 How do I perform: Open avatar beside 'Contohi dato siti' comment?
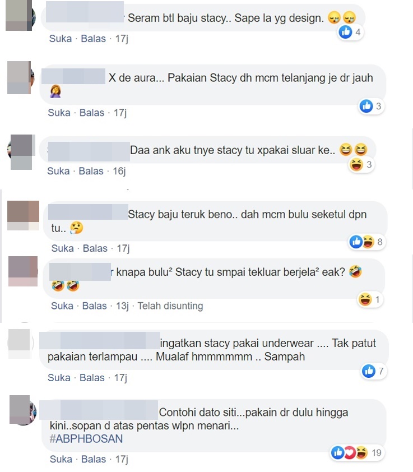pyautogui.click(x=23, y=410)
